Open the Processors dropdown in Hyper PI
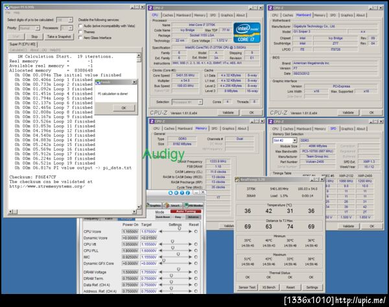The height and width of the screenshot is (307, 389). pyautogui.click(x=71, y=28)
